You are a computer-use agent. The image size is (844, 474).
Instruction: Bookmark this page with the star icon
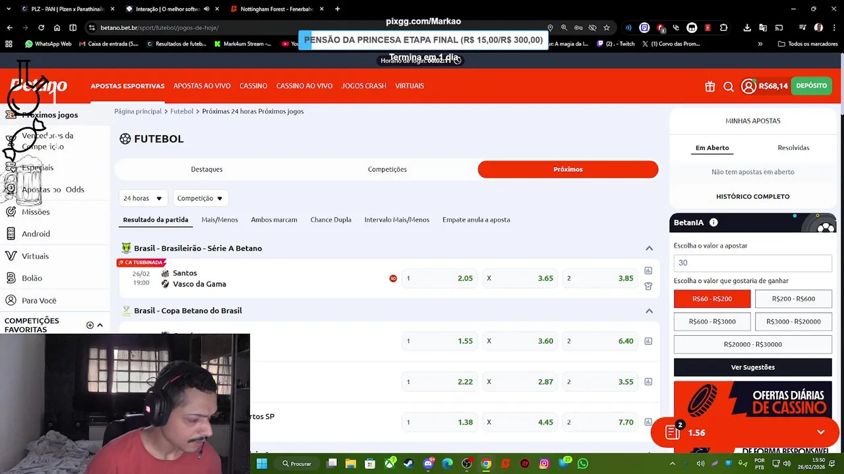click(x=607, y=28)
